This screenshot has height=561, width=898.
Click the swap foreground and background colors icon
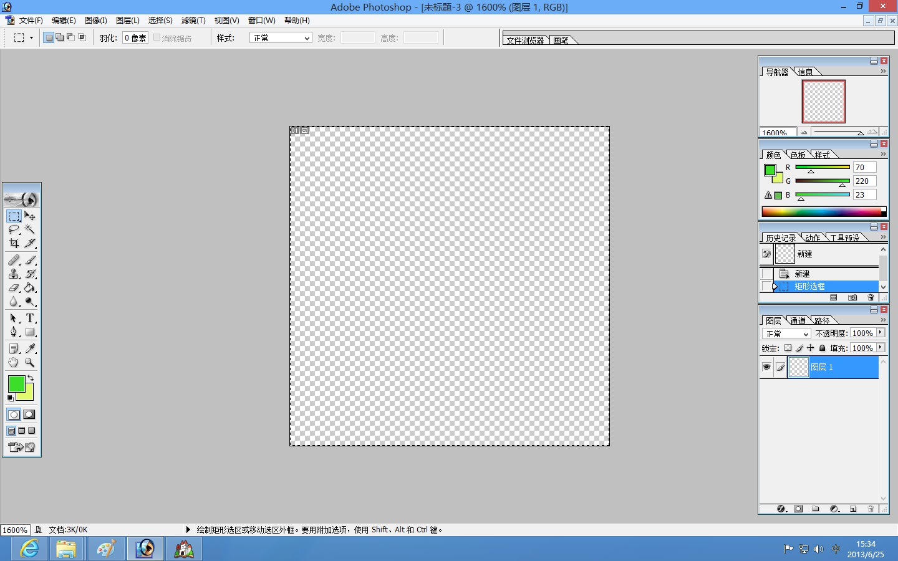[x=31, y=378]
